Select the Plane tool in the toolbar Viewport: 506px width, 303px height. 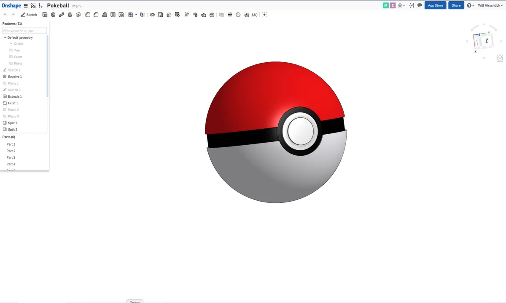tap(221, 15)
